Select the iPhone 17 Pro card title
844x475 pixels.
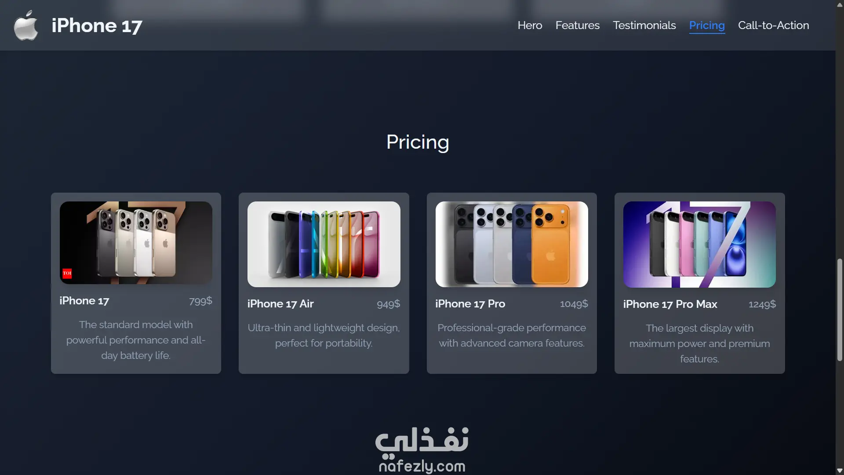[470, 304]
